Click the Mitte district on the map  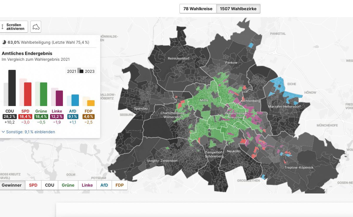[x=204, y=100]
